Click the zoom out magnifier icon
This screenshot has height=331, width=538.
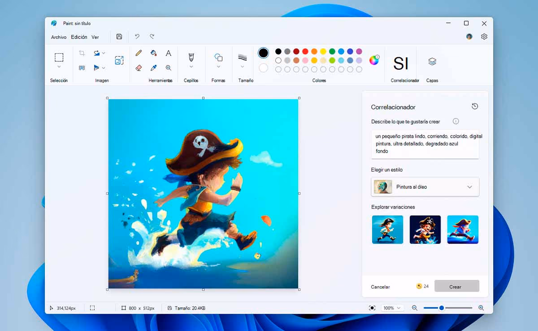tap(414, 308)
